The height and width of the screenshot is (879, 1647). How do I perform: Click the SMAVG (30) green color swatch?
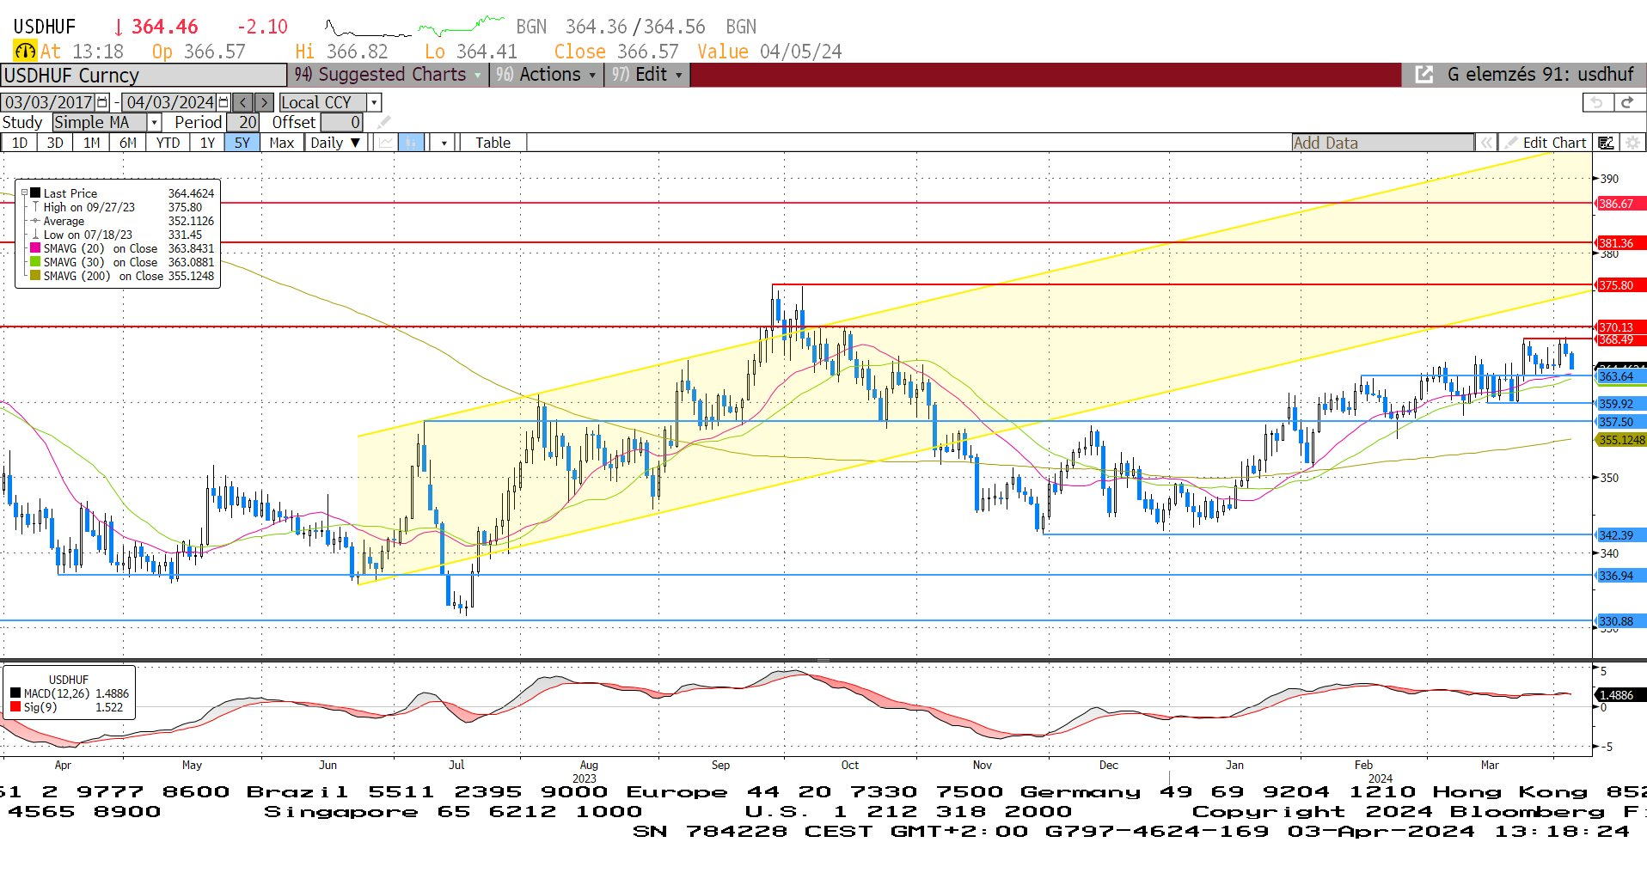(35, 262)
